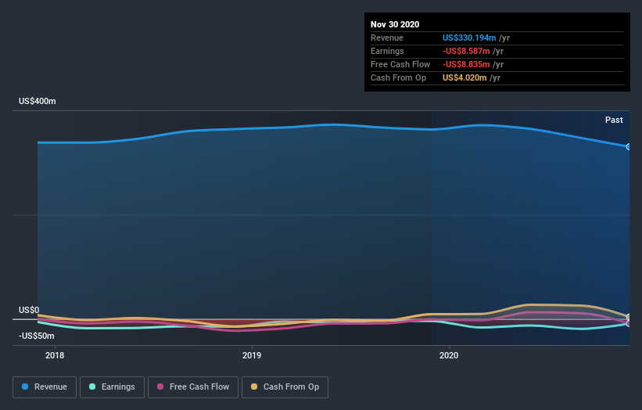The image size is (642, 410).
Task: Click the -US$8.587m earnings value
Action: tap(466, 51)
